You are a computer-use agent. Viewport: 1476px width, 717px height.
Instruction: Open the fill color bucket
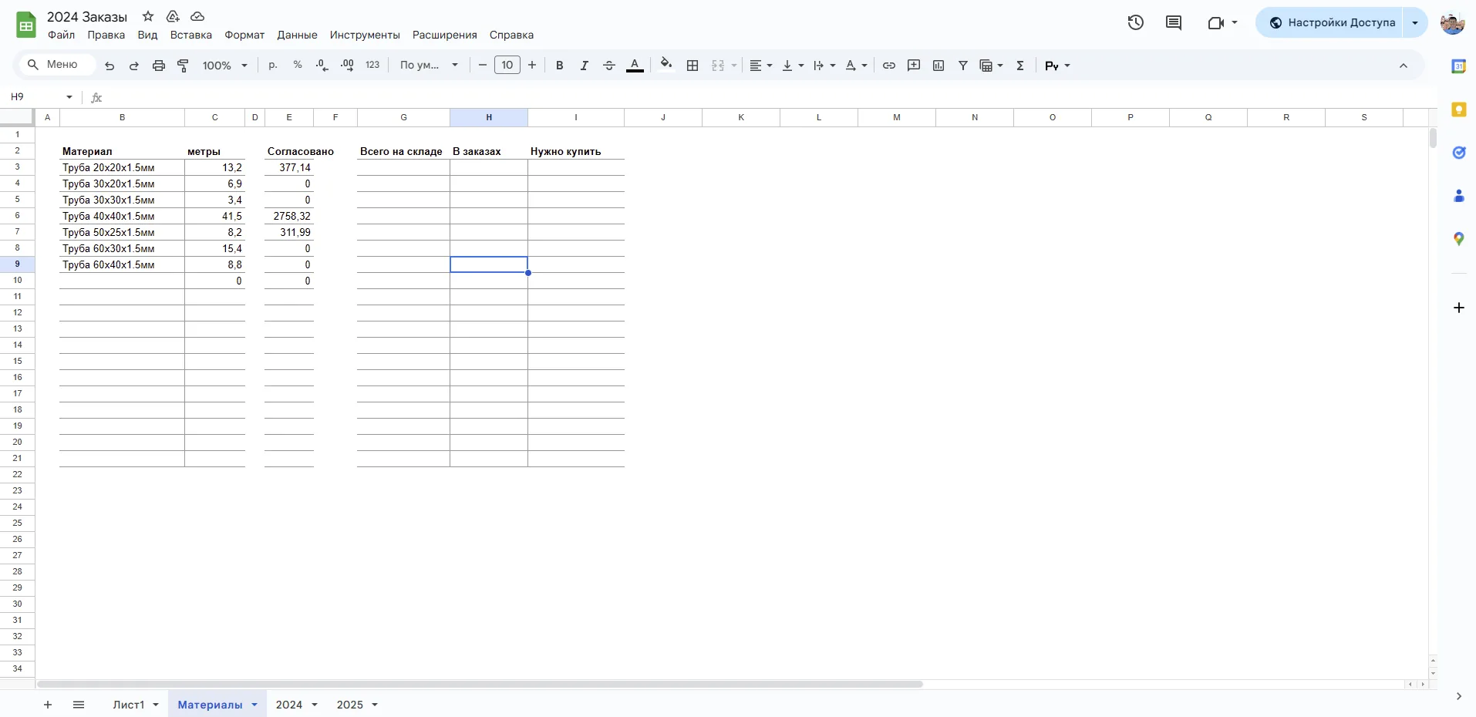pyautogui.click(x=666, y=65)
